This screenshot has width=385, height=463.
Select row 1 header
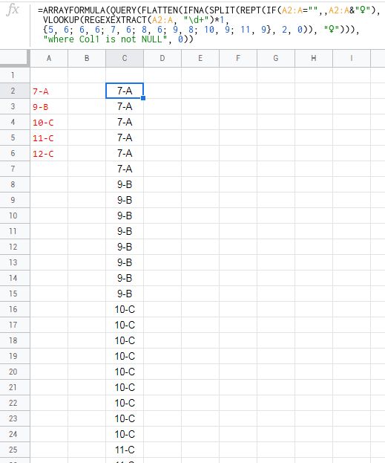tap(15, 75)
